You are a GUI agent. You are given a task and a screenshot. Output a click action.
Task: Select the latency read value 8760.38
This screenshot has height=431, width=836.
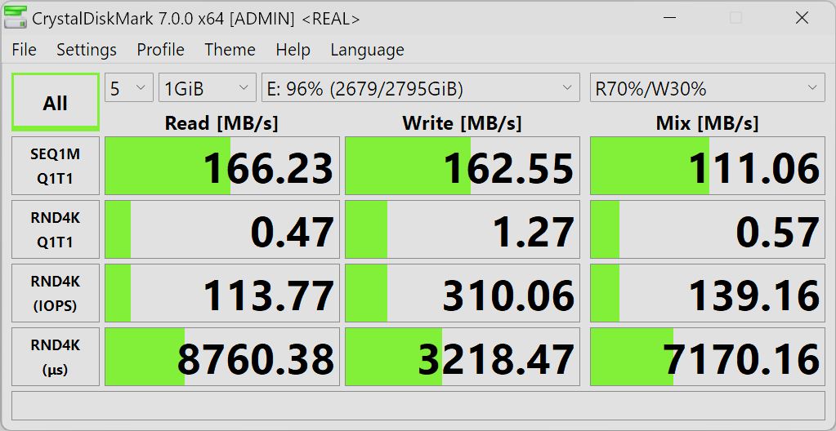click(x=222, y=357)
